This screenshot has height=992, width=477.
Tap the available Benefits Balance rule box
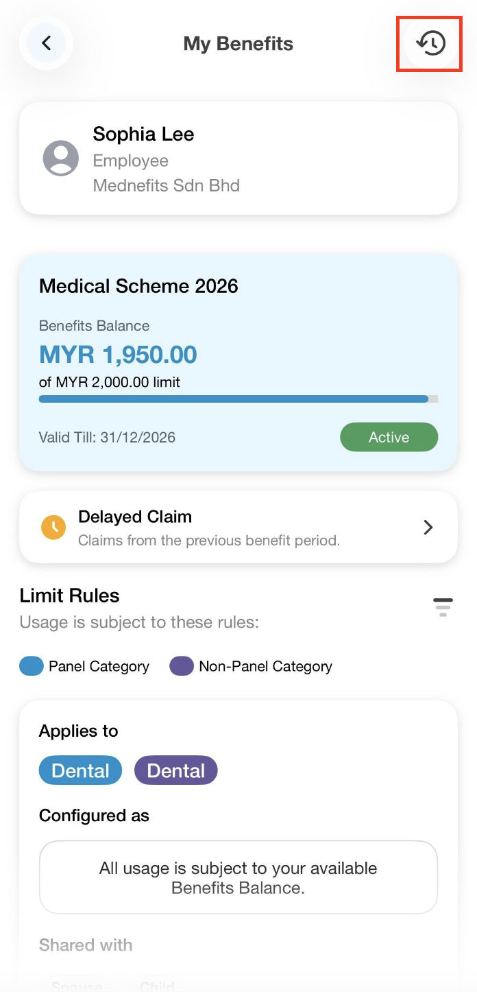click(238, 877)
